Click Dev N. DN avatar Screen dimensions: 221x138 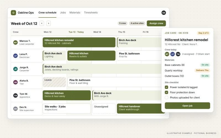15,109
